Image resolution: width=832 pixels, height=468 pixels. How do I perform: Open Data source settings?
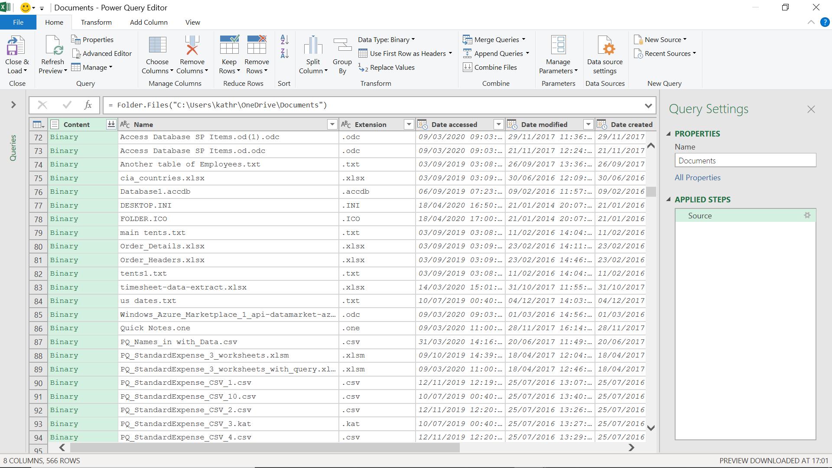605,55
